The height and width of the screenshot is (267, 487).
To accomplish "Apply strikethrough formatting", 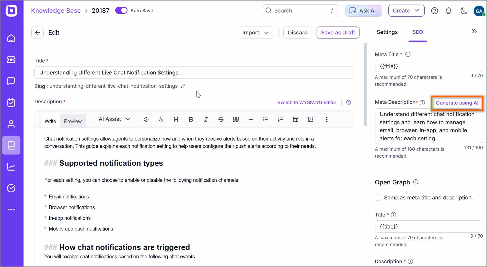I will (x=221, y=119).
